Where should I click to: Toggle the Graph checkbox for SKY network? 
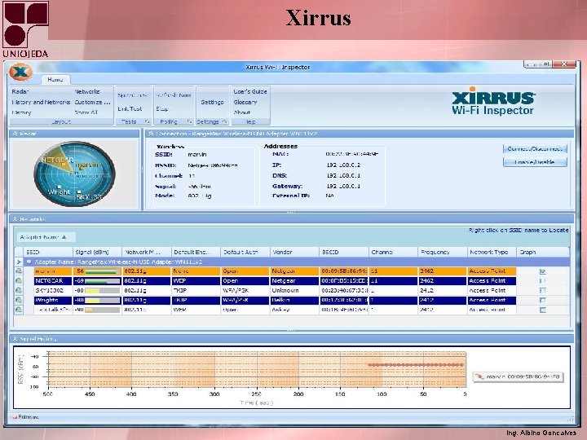tap(543, 290)
